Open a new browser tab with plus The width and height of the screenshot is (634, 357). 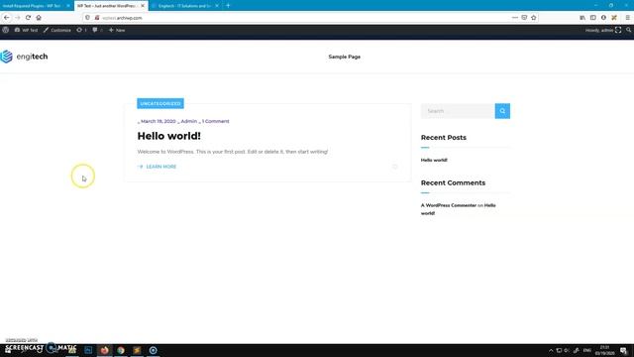(228, 6)
